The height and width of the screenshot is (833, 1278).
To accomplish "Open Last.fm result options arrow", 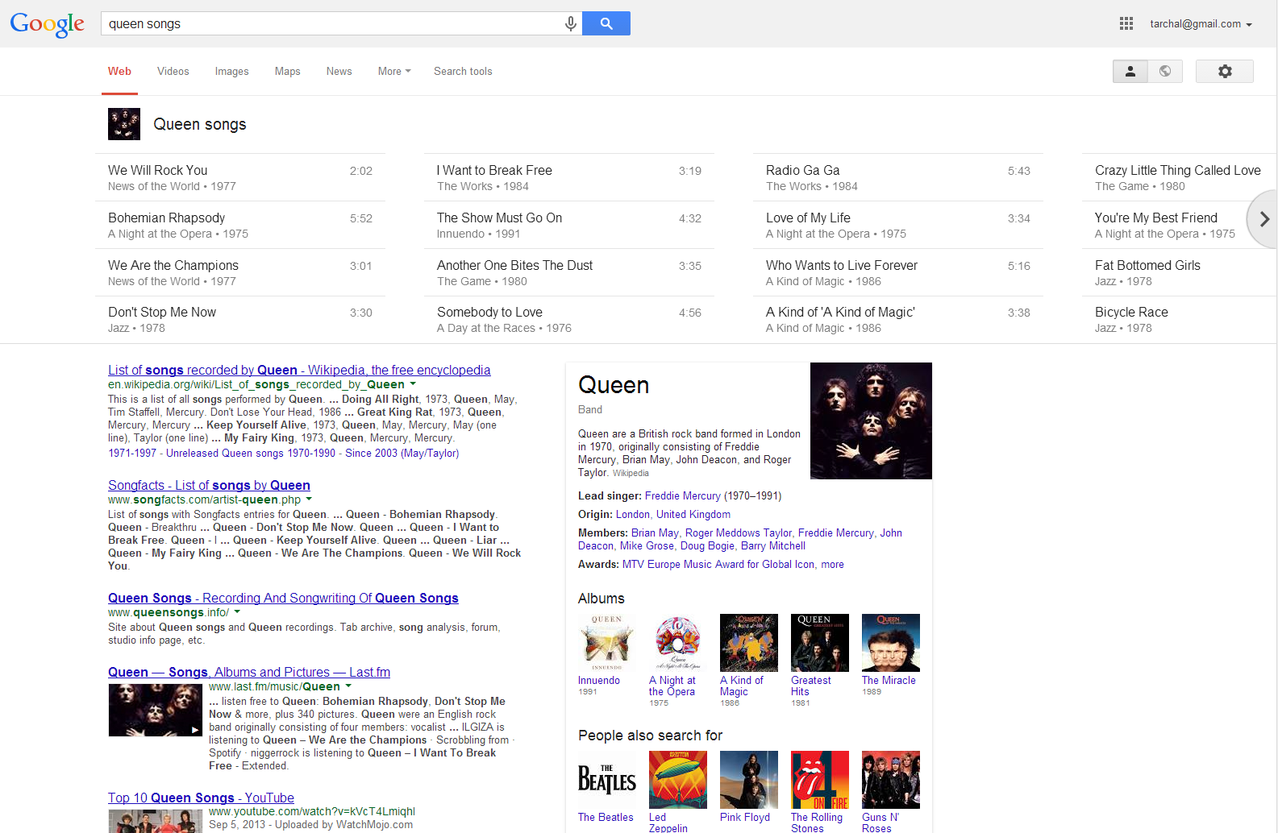I will click(x=348, y=686).
